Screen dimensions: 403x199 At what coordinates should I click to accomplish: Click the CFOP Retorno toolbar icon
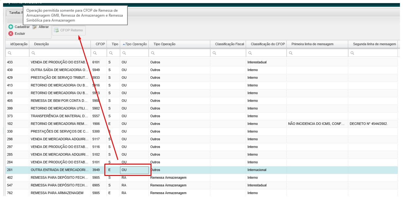[56, 30]
